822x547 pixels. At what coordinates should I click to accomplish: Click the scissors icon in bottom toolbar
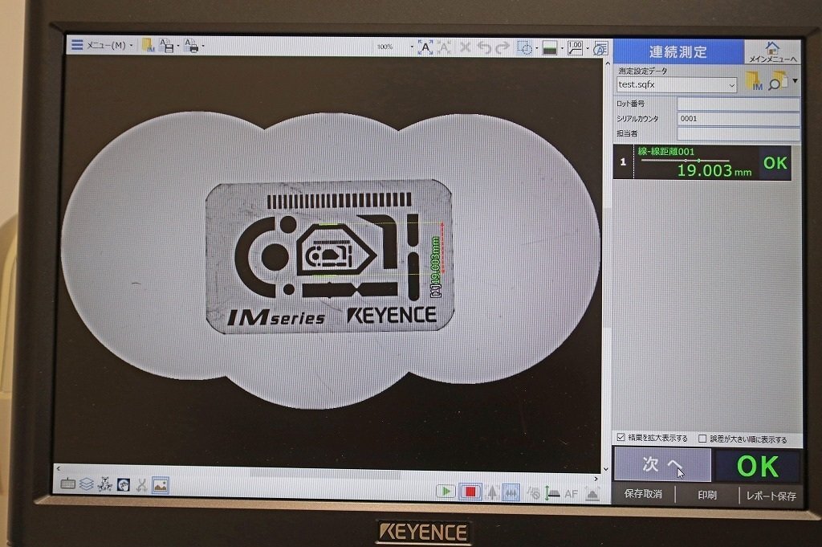click(141, 485)
